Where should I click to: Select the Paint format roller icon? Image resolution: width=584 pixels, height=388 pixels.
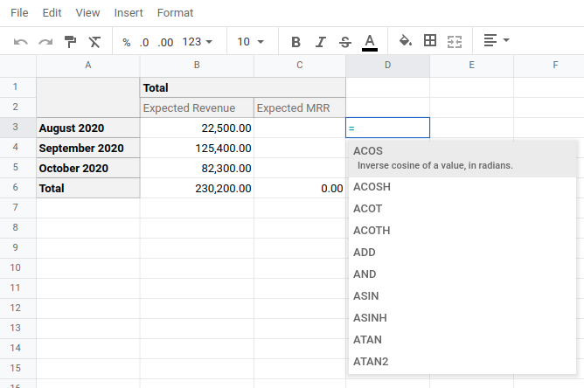coord(70,42)
